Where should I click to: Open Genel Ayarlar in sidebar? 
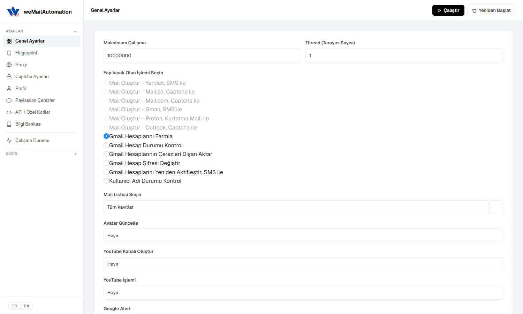click(x=41, y=41)
